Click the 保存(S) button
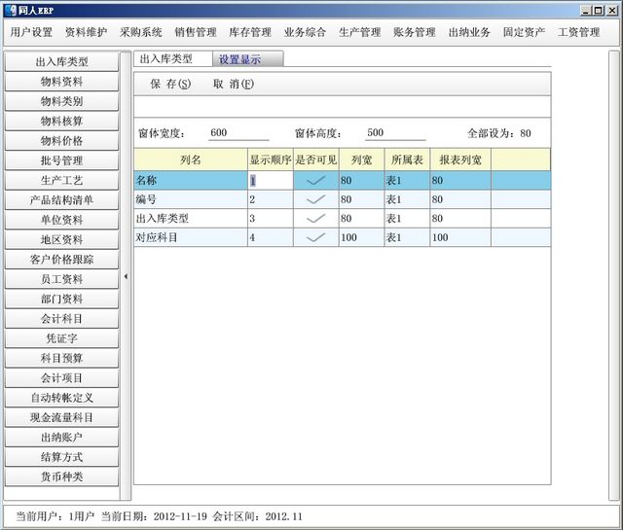Image resolution: width=623 pixels, height=530 pixels. 170,85
